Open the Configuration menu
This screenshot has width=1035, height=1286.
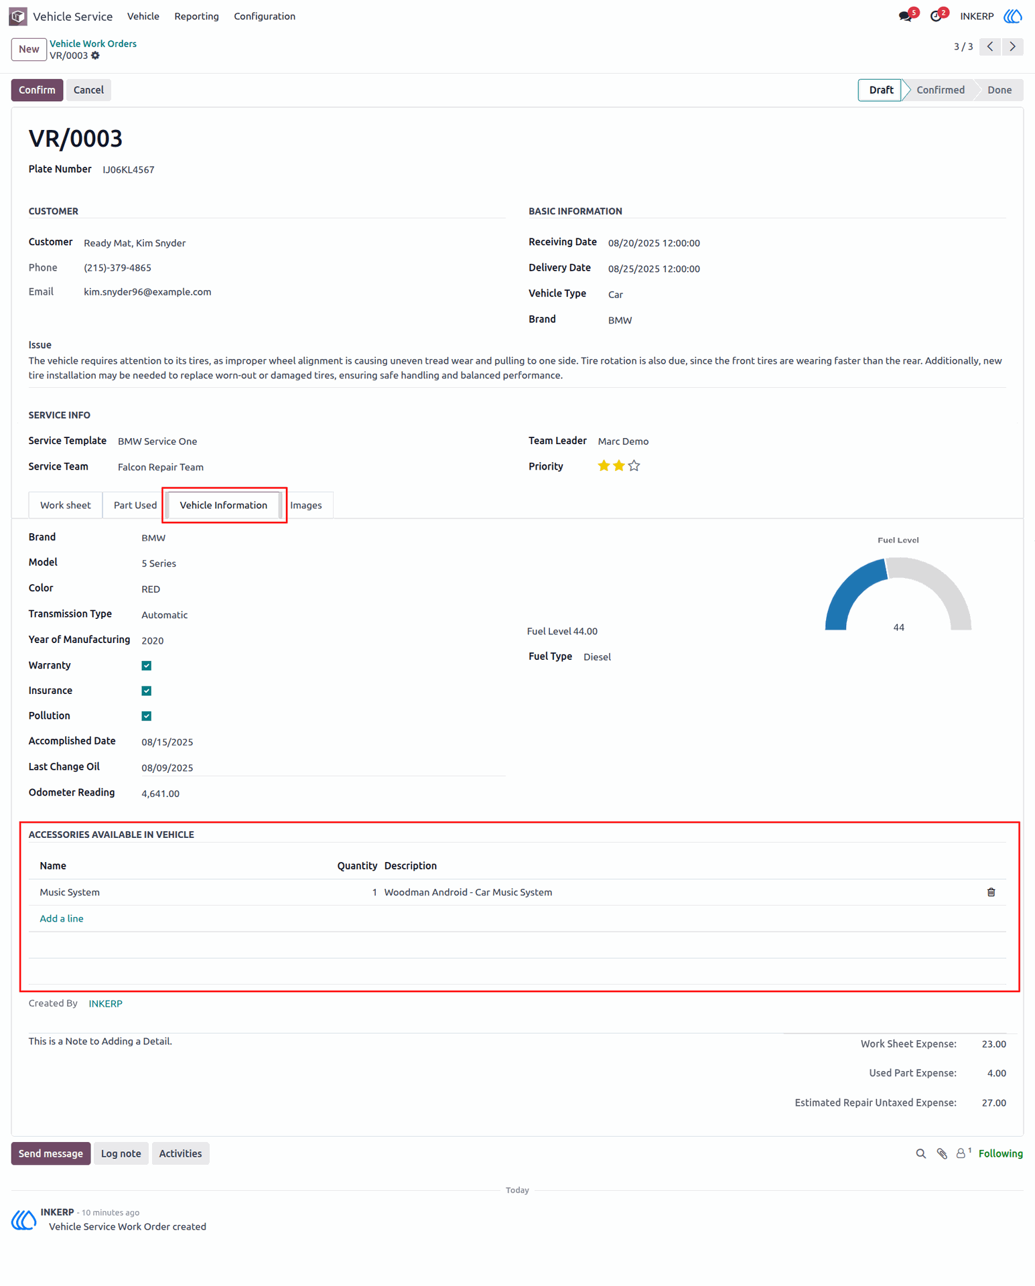coord(265,16)
